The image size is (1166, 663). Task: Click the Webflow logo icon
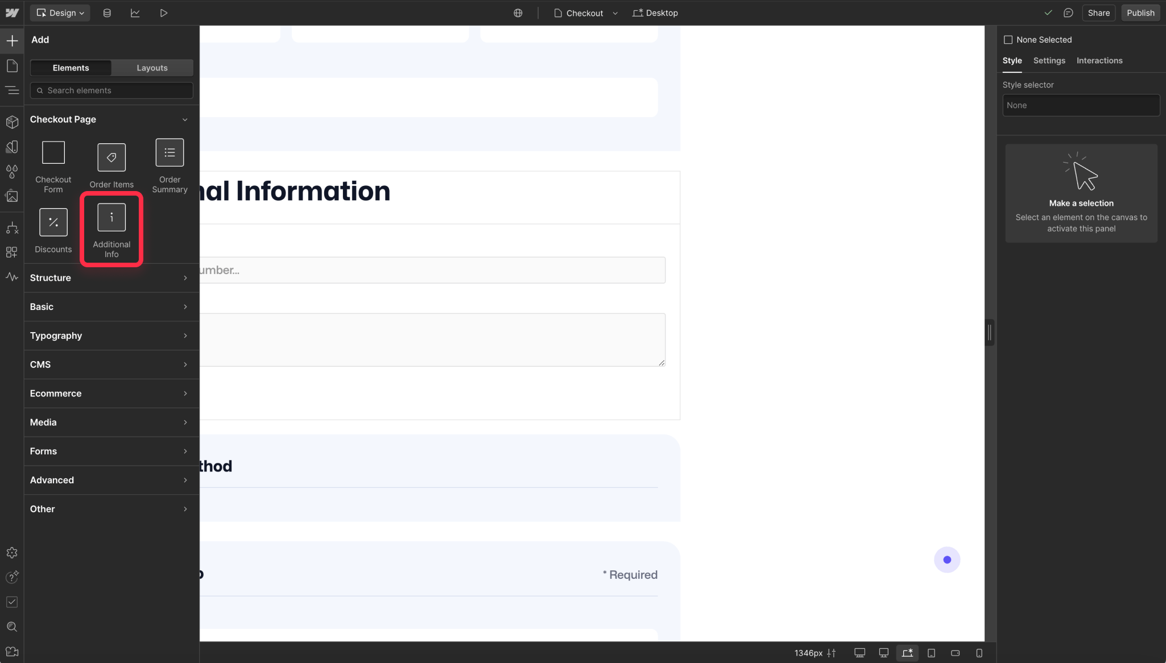[x=12, y=13]
